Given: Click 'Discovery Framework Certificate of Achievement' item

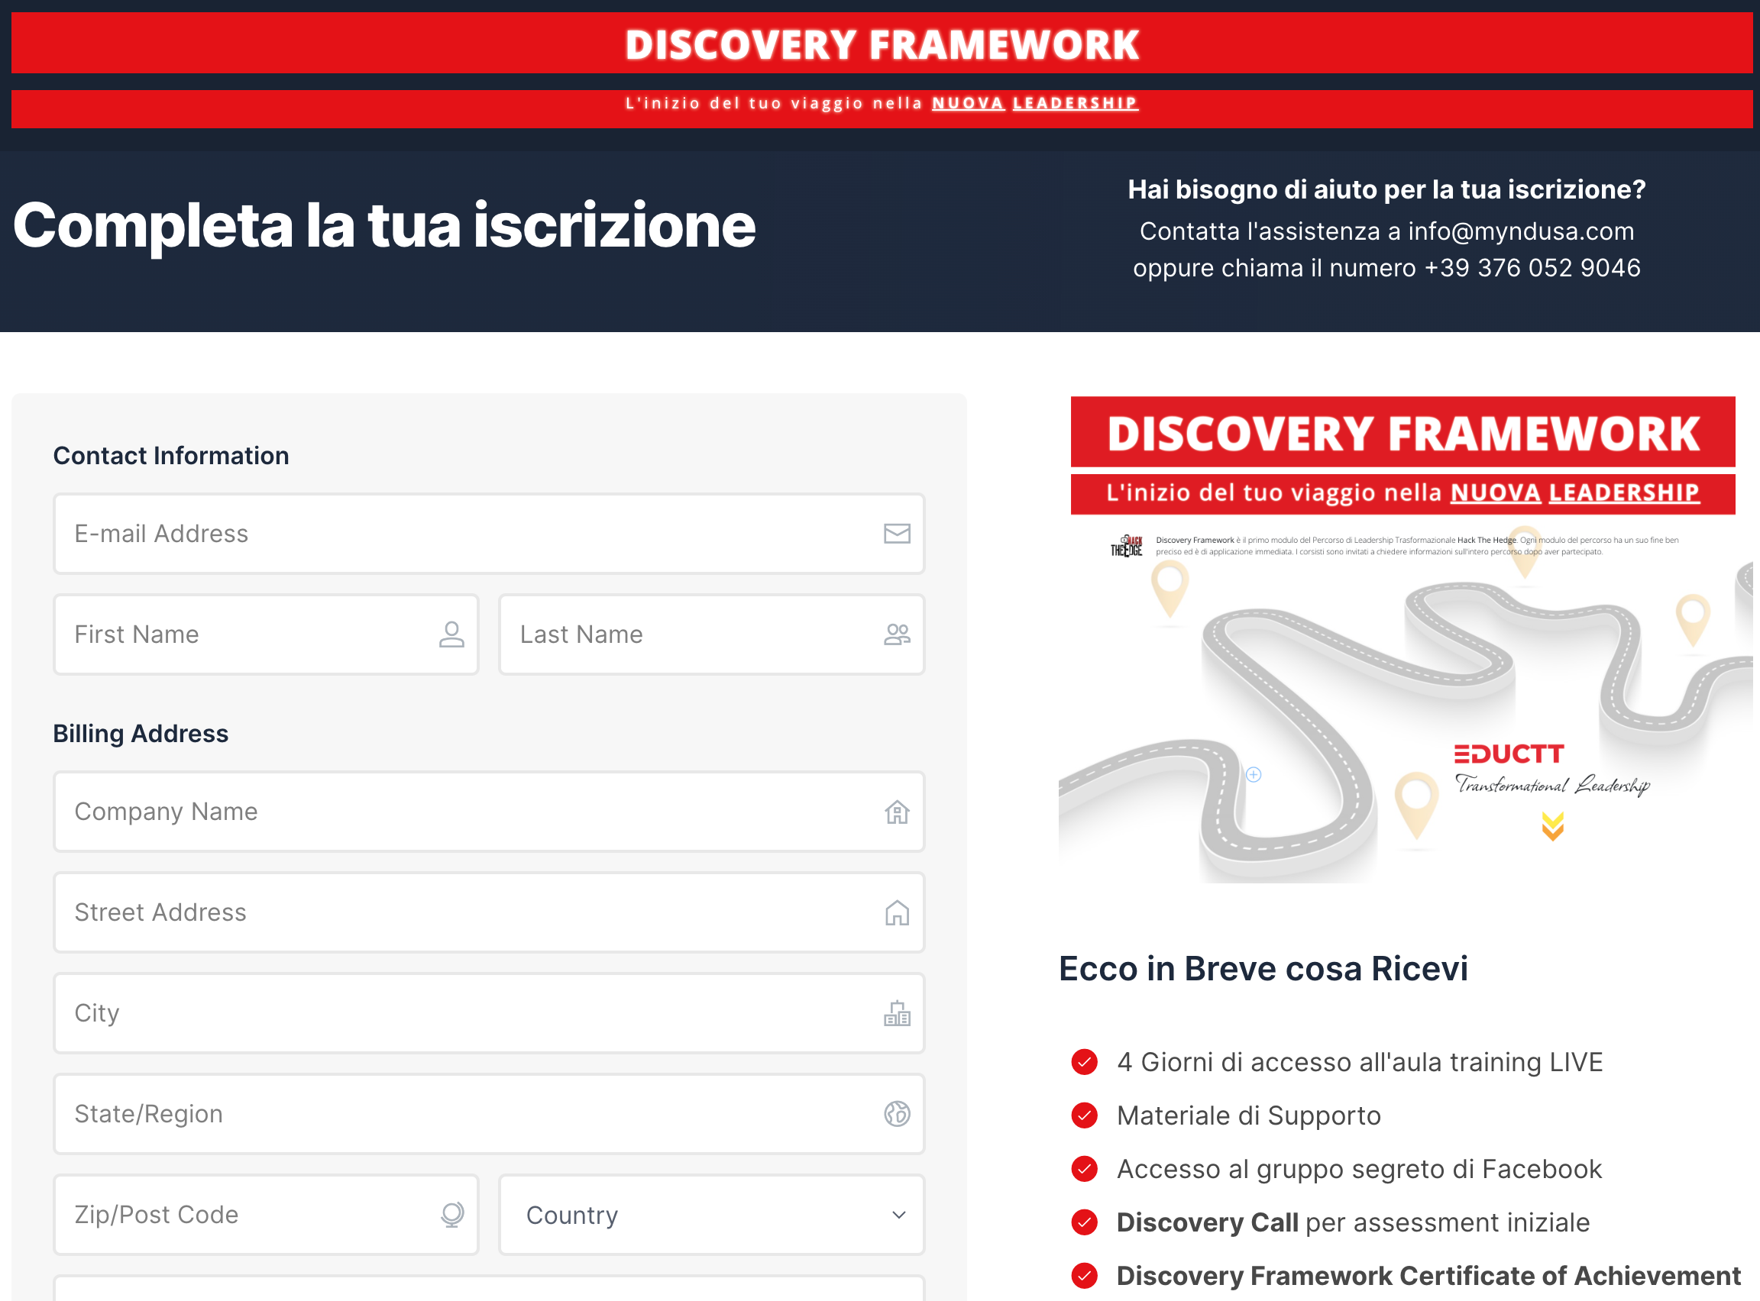Looking at the screenshot, I should [1429, 1277].
